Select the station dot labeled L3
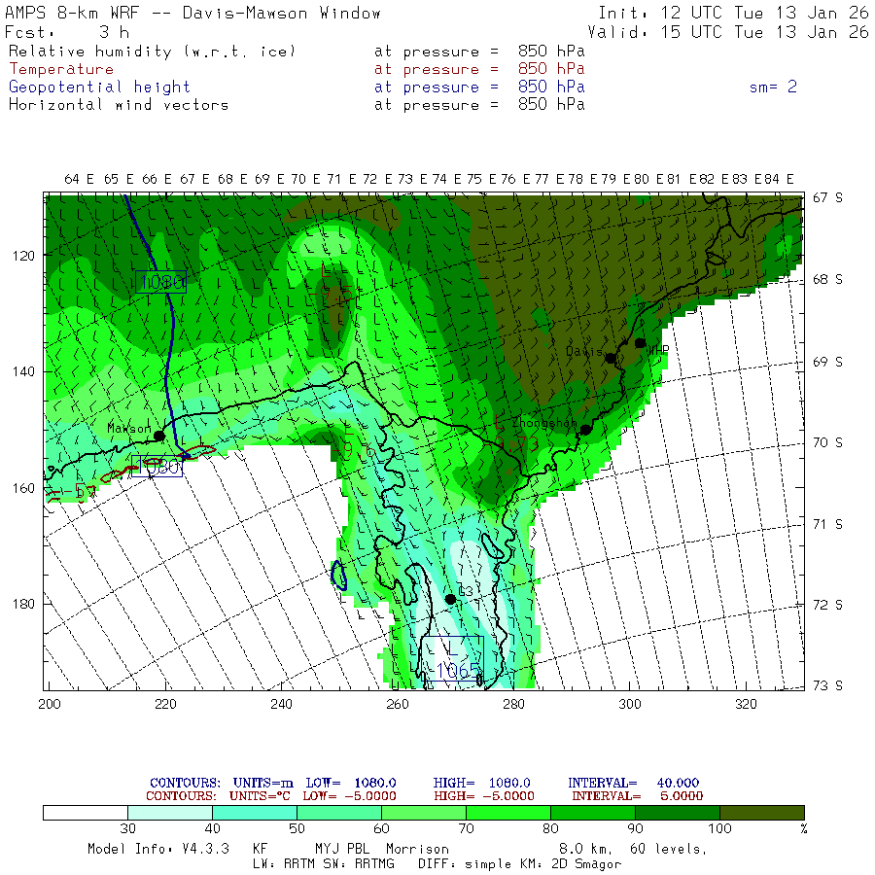 point(450,599)
